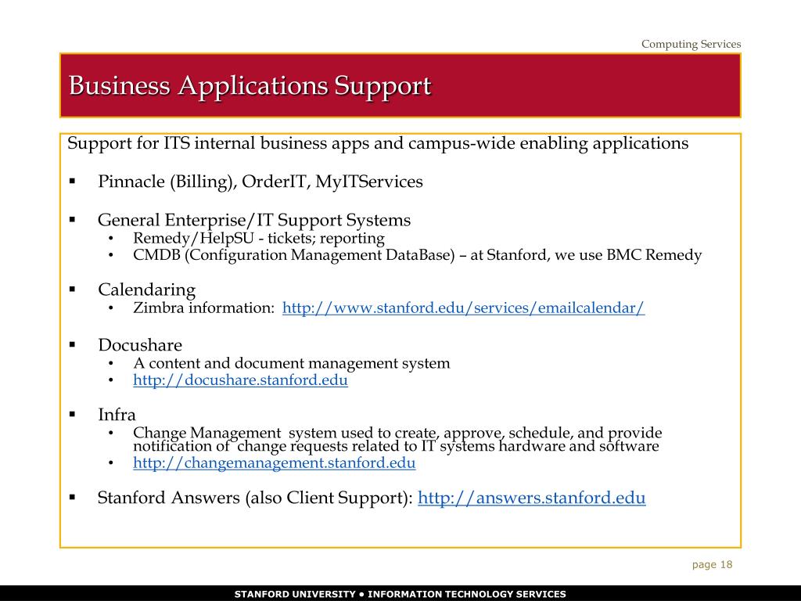
Task: Select the Pinnacle (Billing), OrderIT, MyITServices bullet
Action: click(x=260, y=182)
